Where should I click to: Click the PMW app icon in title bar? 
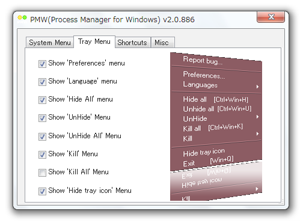(22, 19)
